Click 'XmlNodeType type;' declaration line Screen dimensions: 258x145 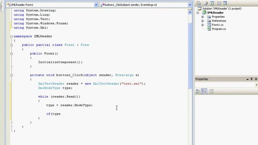55,88
